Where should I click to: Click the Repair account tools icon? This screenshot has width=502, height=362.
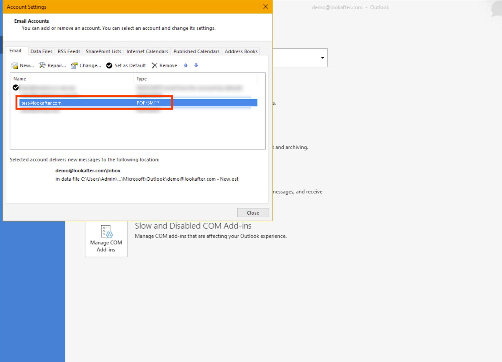(x=42, y=65)
